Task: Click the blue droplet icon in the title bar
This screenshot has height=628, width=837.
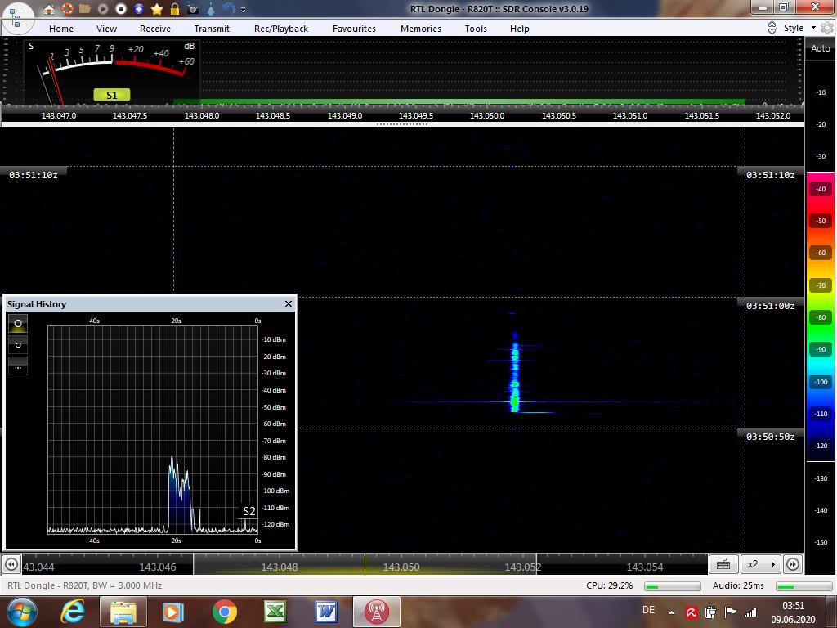Action: tap(211, 8)
